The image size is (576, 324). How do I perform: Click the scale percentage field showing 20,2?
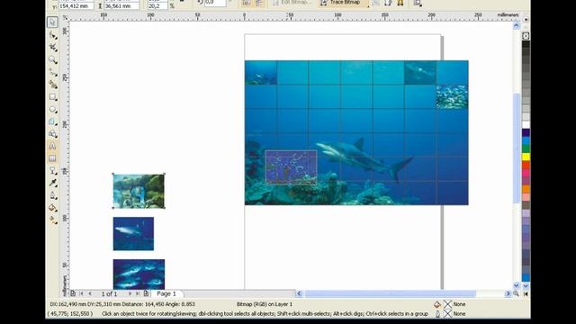tap(157, 6)
